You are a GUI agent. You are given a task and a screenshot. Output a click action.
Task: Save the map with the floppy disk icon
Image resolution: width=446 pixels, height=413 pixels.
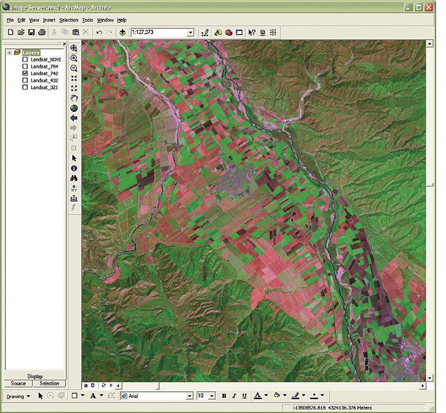coord(31,32)
